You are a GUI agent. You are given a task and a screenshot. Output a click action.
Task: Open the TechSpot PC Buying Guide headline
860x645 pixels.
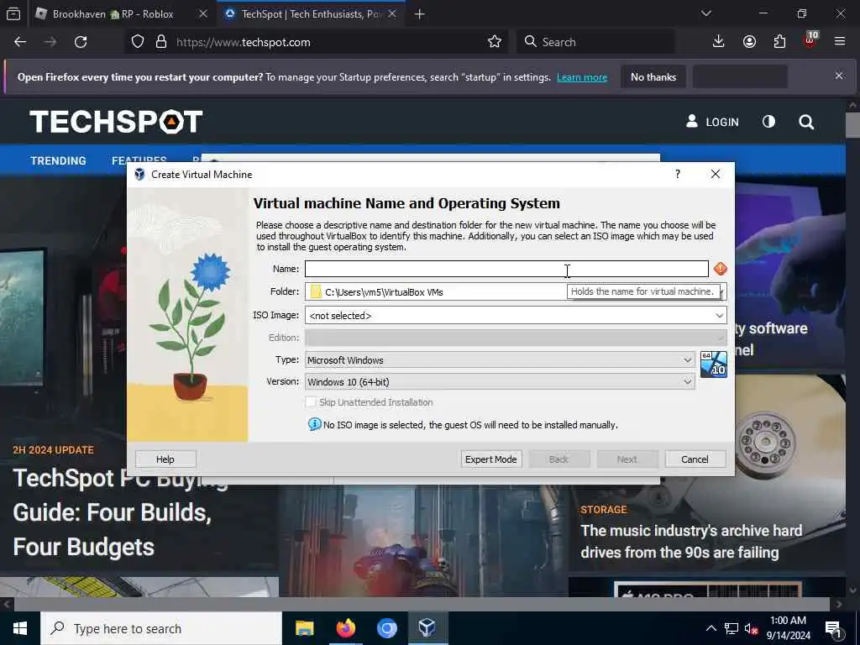(x=121, y=512)
